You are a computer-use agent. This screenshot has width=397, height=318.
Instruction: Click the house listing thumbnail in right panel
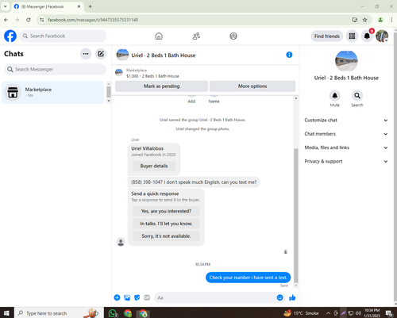346,61
